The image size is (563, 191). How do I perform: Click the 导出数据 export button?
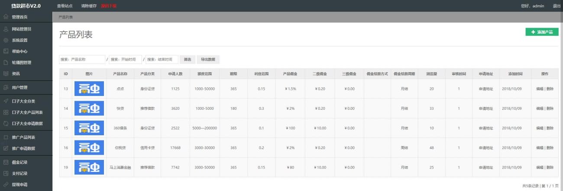(x=208, y=60)
